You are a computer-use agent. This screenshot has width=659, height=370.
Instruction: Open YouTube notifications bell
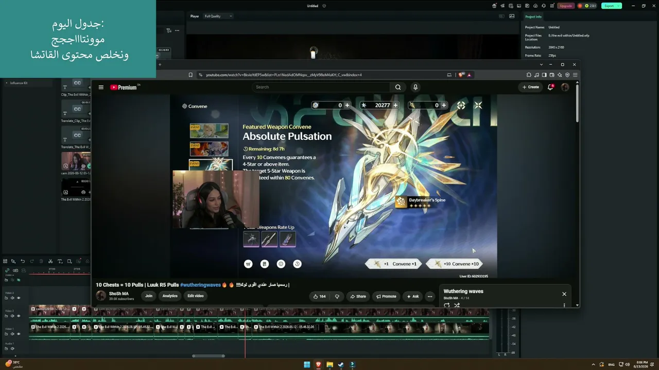(550, 87)
